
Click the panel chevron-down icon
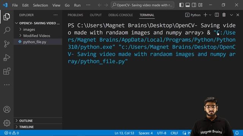pos(231,15)
